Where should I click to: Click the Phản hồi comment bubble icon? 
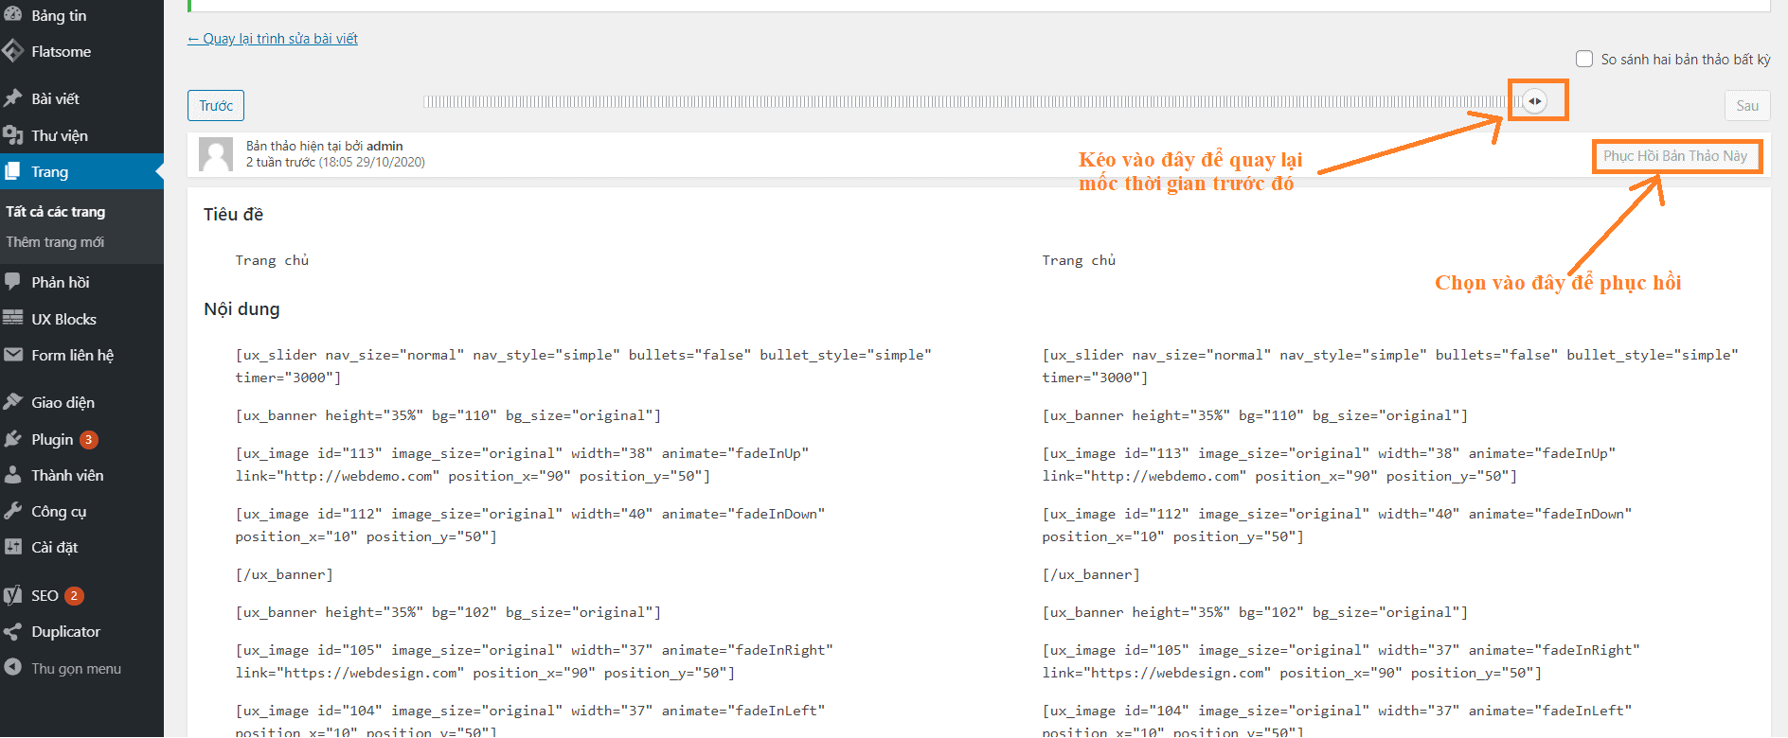(12, 282)
